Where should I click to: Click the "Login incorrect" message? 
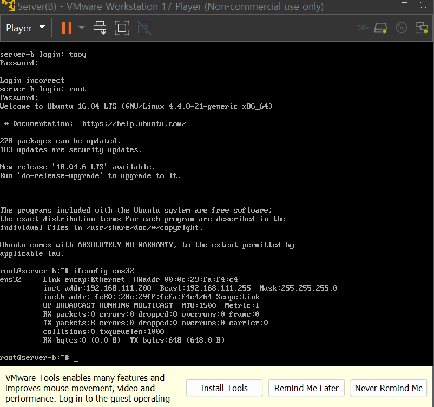tap(32, 80)
